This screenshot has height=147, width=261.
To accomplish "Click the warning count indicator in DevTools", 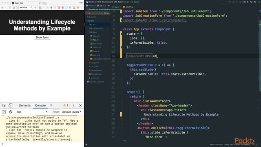I will [x=66, y=105].
